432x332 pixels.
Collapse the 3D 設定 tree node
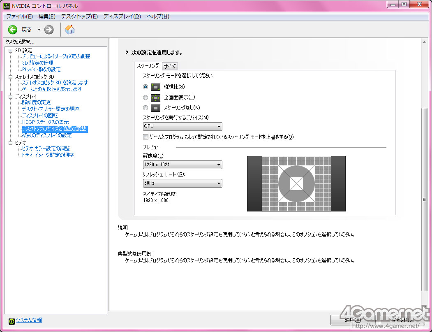pos(10,51)
